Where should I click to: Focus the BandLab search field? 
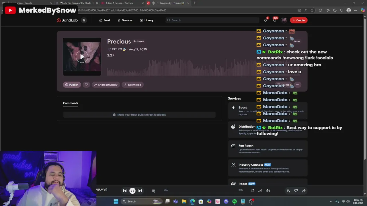212,20
